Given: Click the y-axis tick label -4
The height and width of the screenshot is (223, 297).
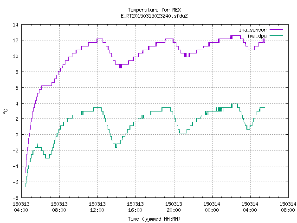Looking at the screenshot, I should tap(15, 166).
